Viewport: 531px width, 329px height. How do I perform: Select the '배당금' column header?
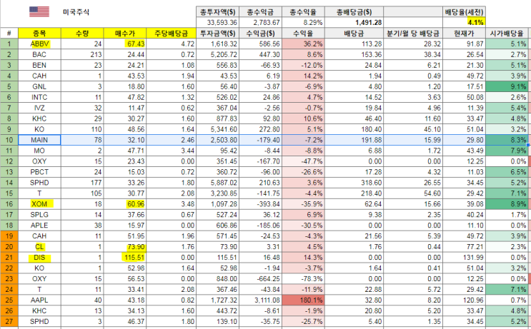[x=354, y=33]
